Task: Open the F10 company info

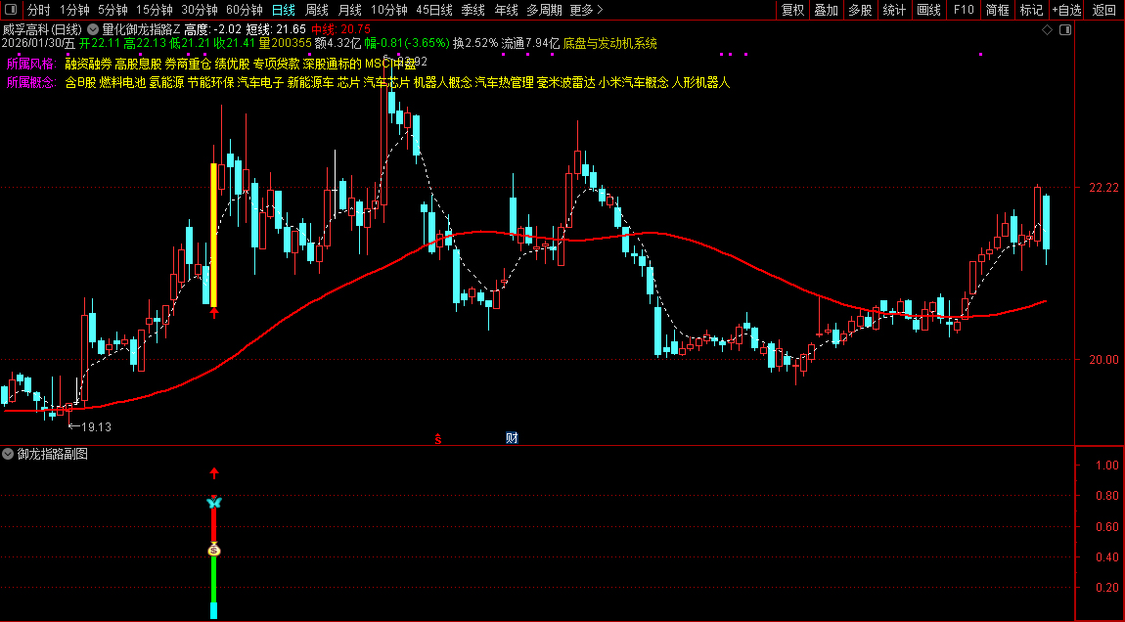Action: (964, 10)
